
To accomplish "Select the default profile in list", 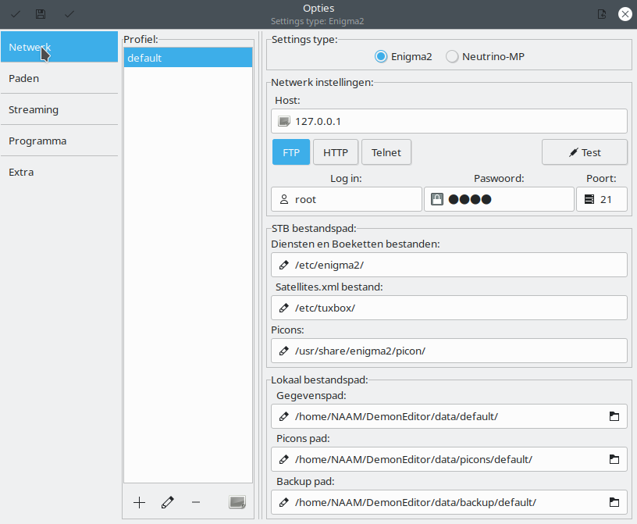I will coord(188,58).
